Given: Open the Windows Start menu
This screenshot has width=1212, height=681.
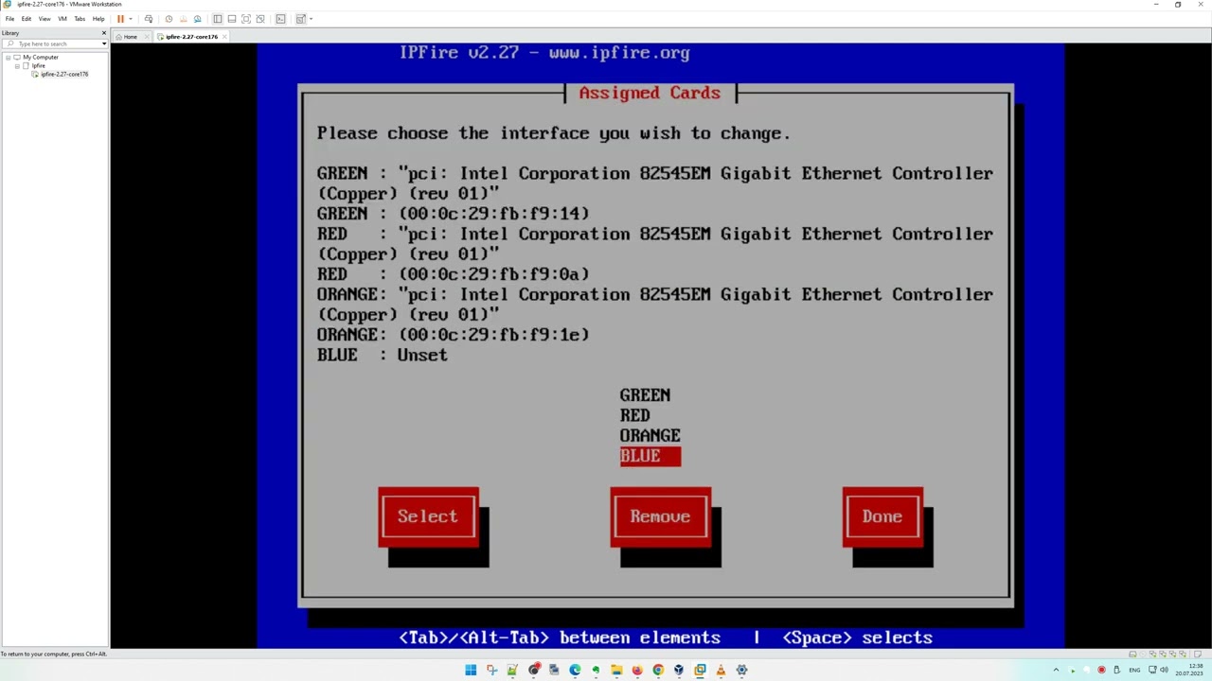Looking at the screenshot, I should pyautogui.click(x=471, y=670).
